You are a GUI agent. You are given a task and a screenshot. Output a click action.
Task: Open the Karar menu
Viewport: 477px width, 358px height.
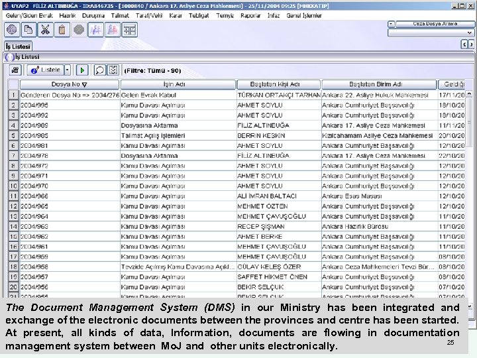point(176,15)
